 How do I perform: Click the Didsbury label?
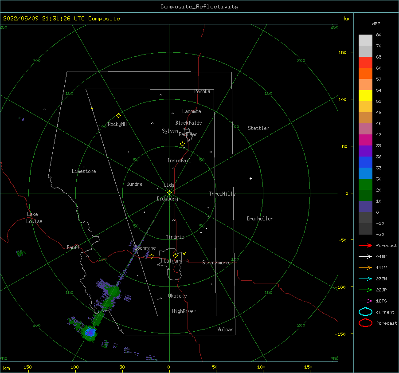(x=168, y=199)
